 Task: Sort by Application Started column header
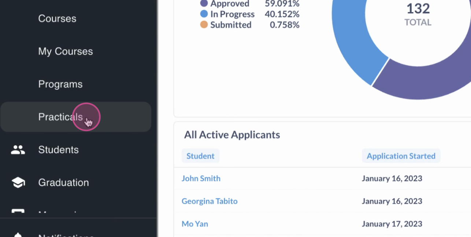coord(401,156)
